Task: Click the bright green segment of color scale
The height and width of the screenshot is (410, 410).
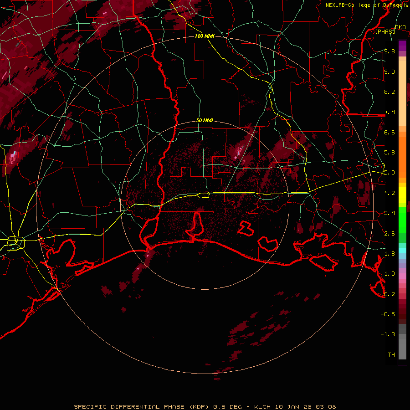Action: coord(402,220)
